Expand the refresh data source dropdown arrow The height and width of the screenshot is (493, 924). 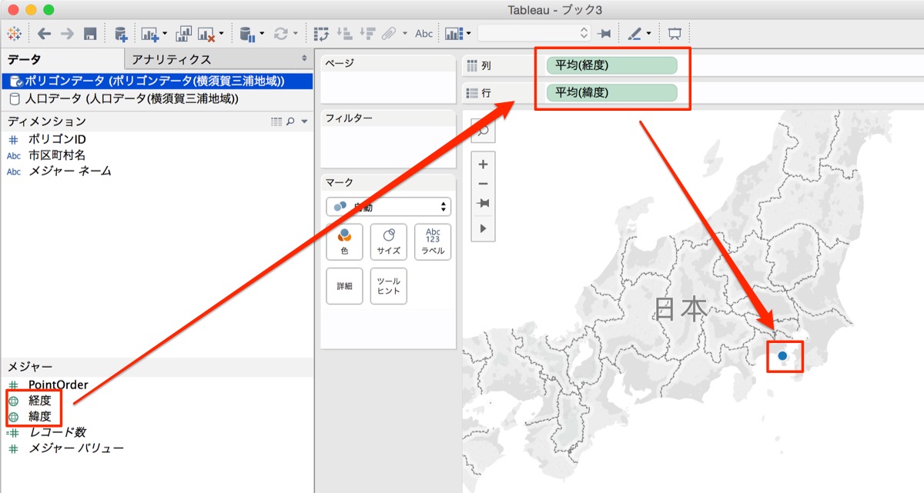click(x=295, y=33)
